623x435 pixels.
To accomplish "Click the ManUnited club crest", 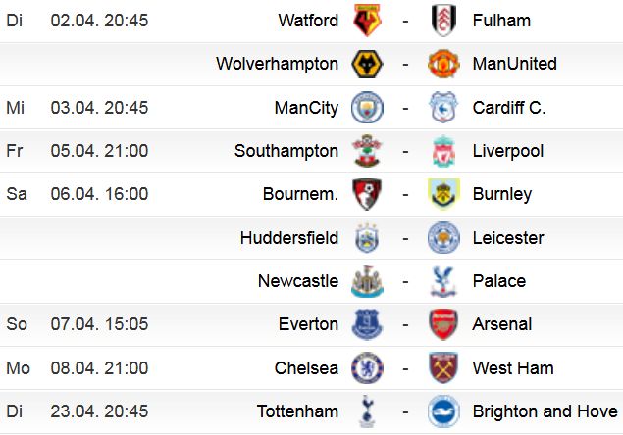I will click(x=443, y=64).
